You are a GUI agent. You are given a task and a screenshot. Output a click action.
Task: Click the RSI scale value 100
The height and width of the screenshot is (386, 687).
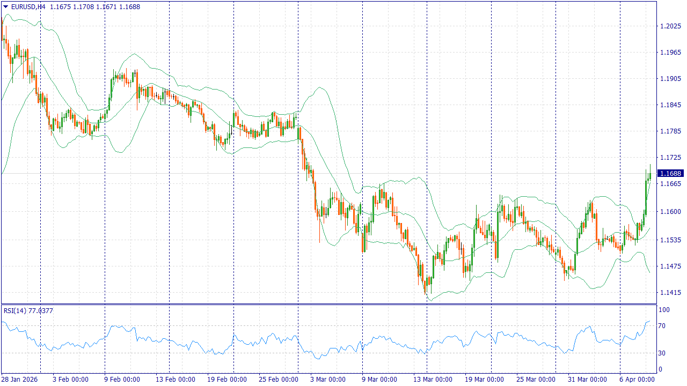[x=664, y=310]
